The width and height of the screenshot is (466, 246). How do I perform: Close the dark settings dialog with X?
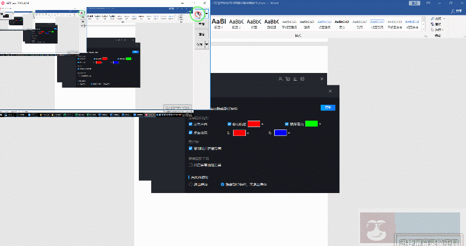330,91
